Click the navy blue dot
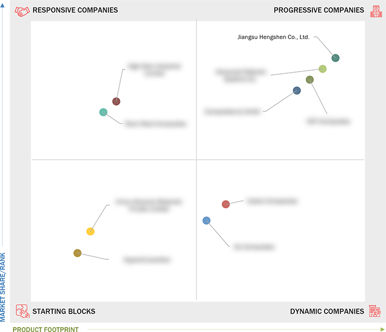 point(297,91)
